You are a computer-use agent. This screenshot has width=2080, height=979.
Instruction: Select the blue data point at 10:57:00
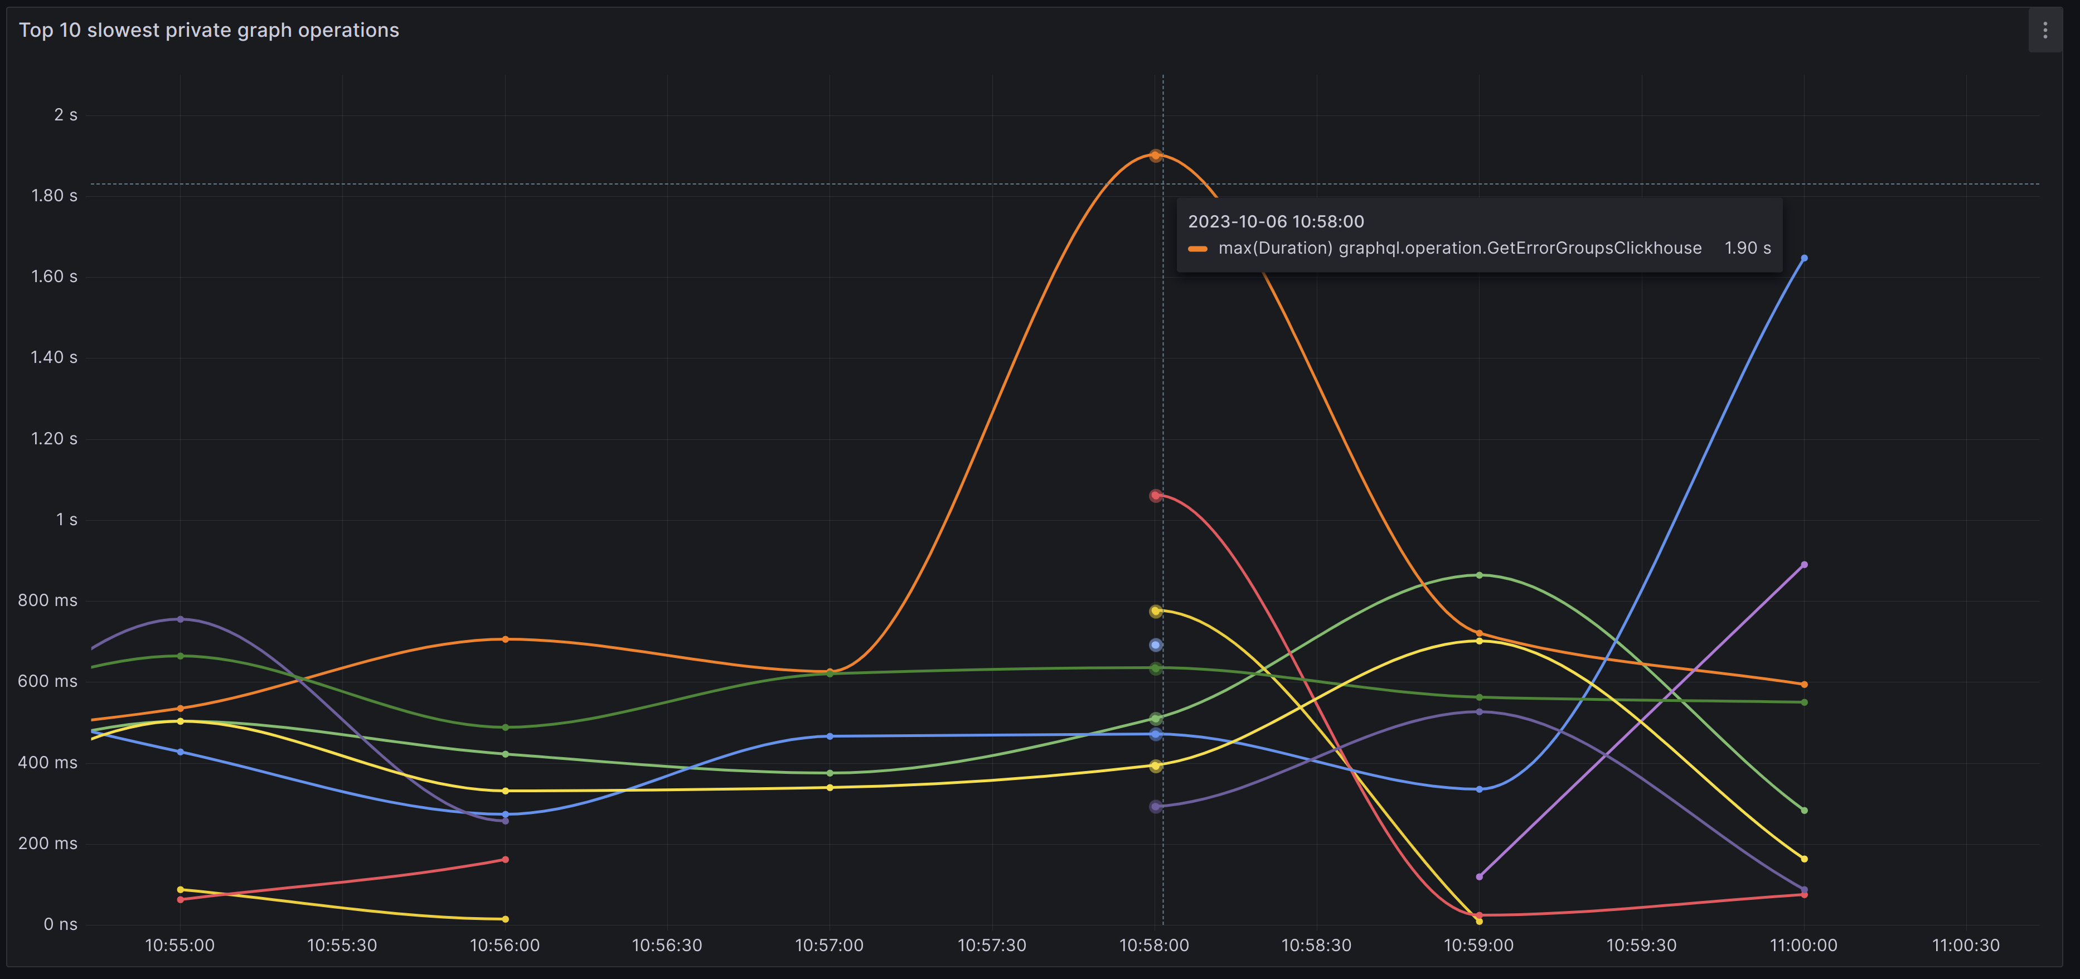pos(829,736)
